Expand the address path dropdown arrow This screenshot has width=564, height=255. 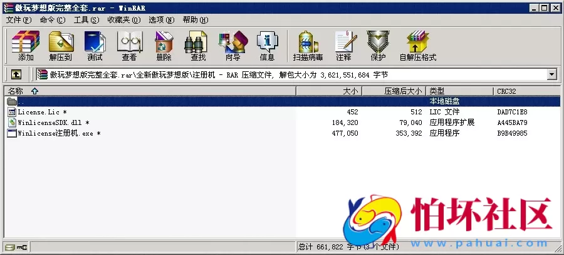click(x=551, y=74)
